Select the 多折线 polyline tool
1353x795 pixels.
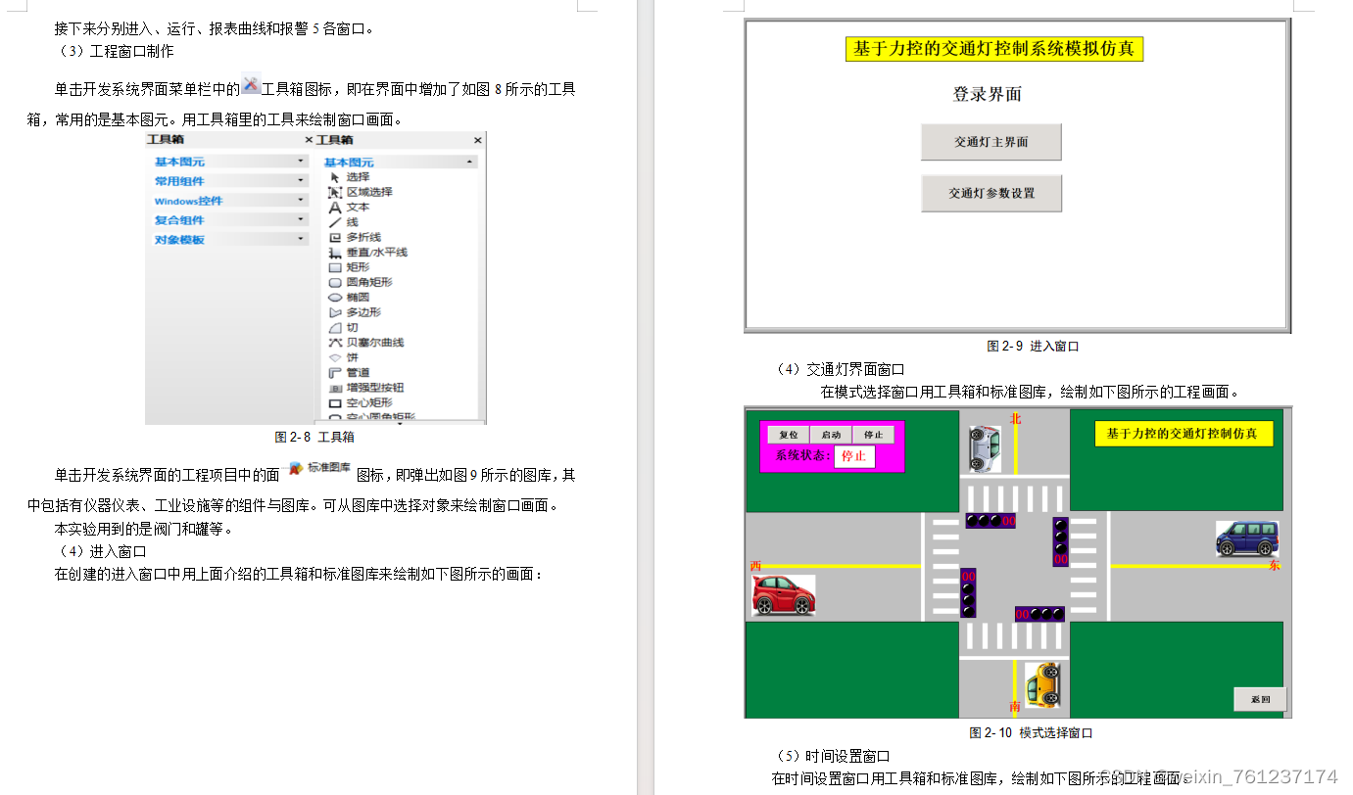click(355, 237)
